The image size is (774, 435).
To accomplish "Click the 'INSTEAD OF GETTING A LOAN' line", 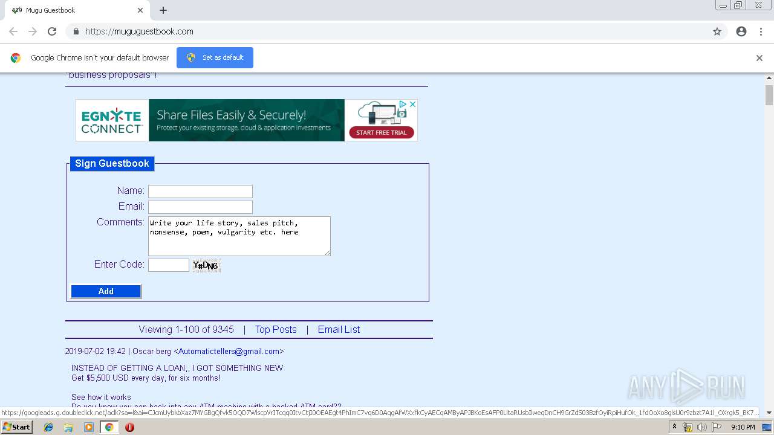I will pyautogui.click(x=177, y=368).
